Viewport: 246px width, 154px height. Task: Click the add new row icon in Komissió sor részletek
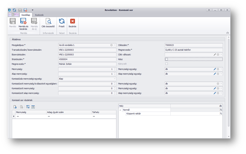(x=15, y=107)
